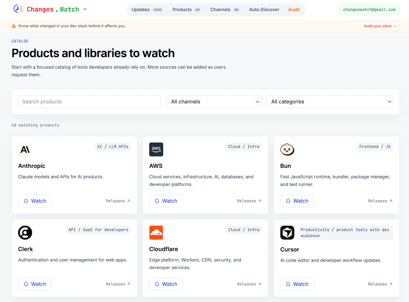Click the bell icon in Cursor Watch button
409x302 pixels.
pos(288,284)
